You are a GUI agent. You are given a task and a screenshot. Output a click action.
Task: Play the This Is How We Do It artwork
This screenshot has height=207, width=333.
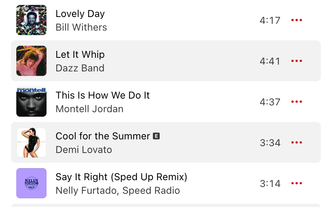(x=31, y=102)
